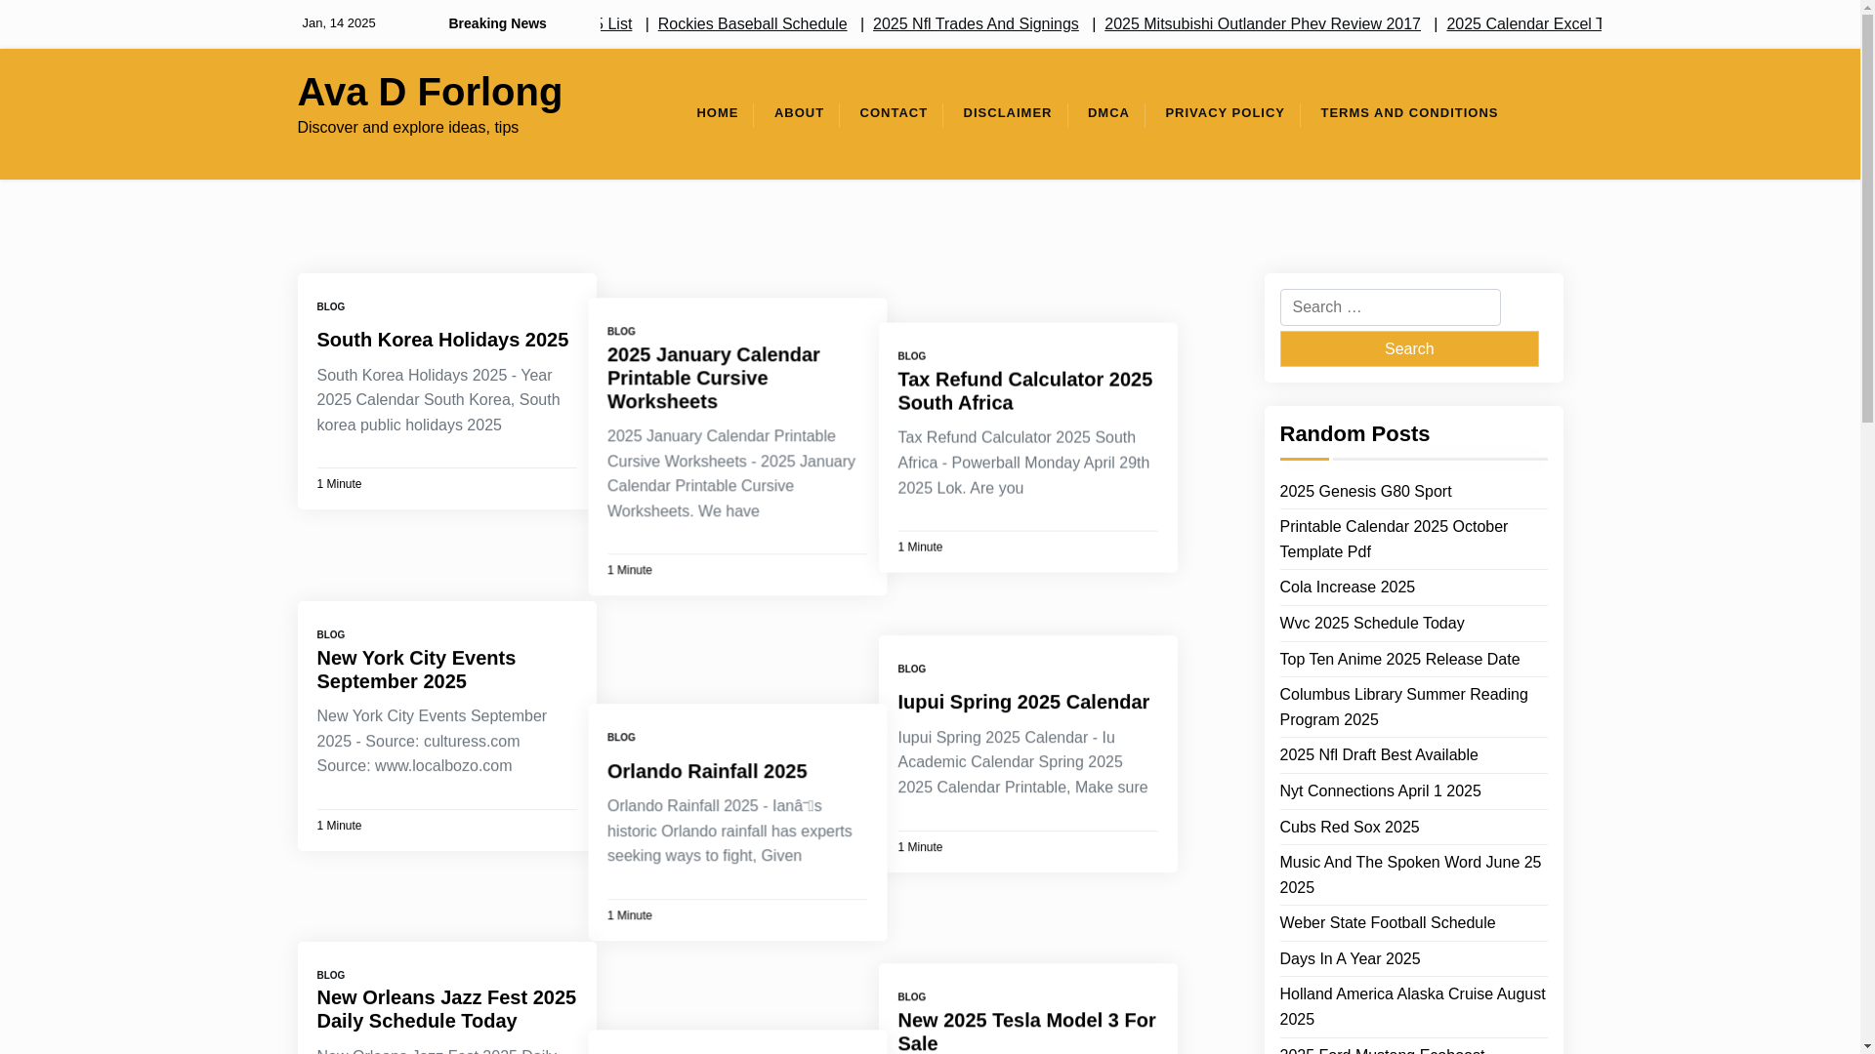Open South Korea Holidays 2025 post

441,340
